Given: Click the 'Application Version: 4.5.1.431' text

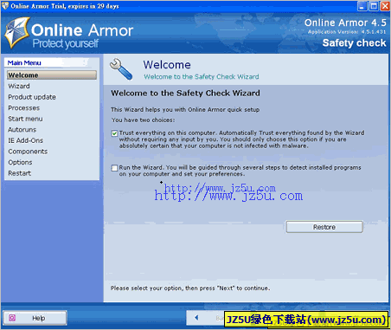Looking at the screenshot, I should tap(347, 32).
